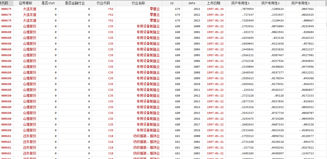Viewport: 327px width, 159px height.
Task: Click the 是否金融行业 column header
Action: 75,3
